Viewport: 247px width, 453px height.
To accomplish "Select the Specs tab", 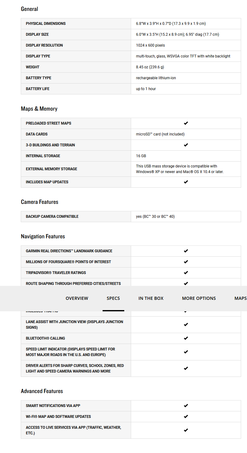I will click(113, 298).
